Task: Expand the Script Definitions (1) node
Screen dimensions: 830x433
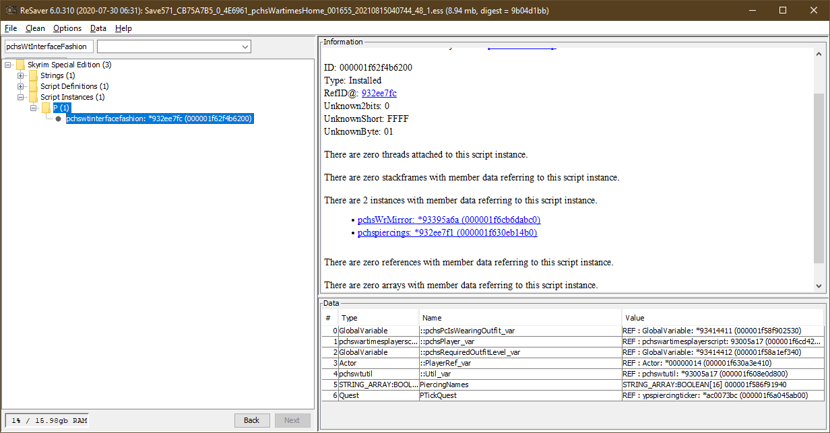Action: pyautogui.click(x=21, y=86)
